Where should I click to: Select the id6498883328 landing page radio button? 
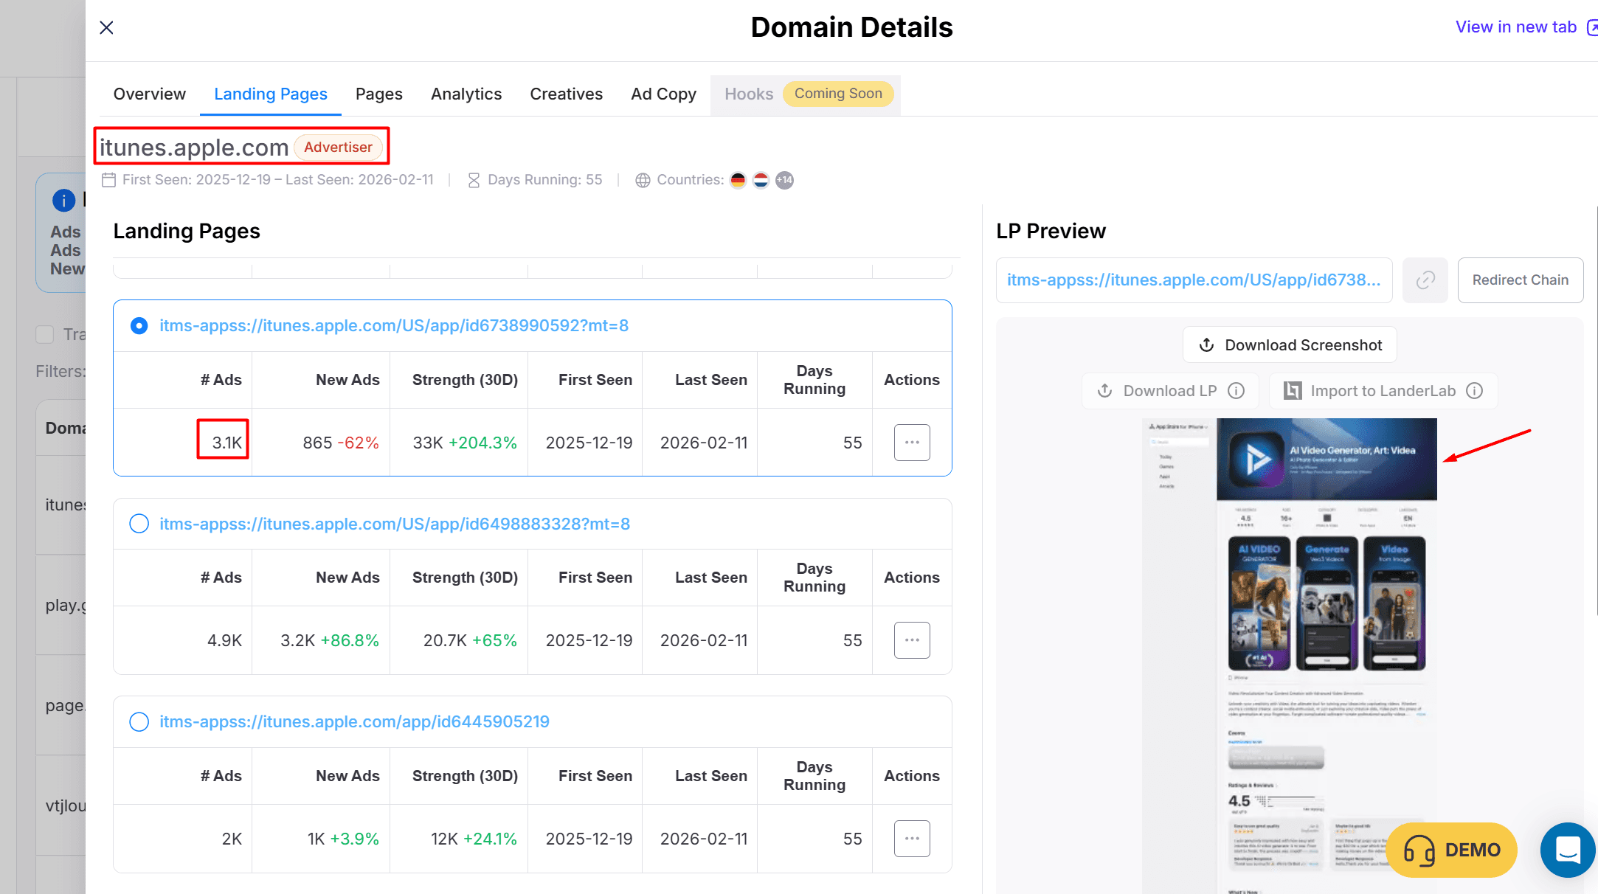(x=139, y=524)
